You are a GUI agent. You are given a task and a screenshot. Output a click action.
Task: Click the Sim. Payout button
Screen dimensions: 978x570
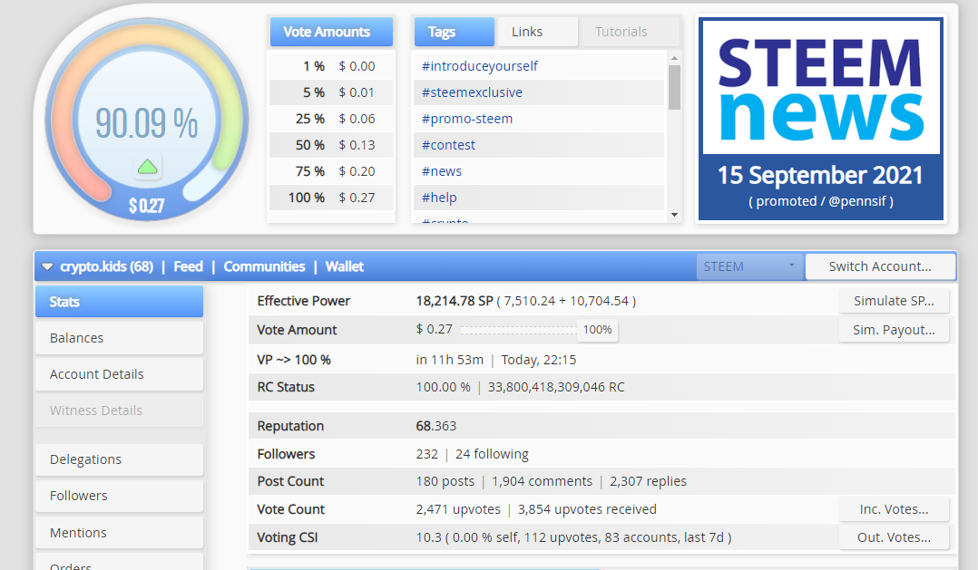(894, 330)
